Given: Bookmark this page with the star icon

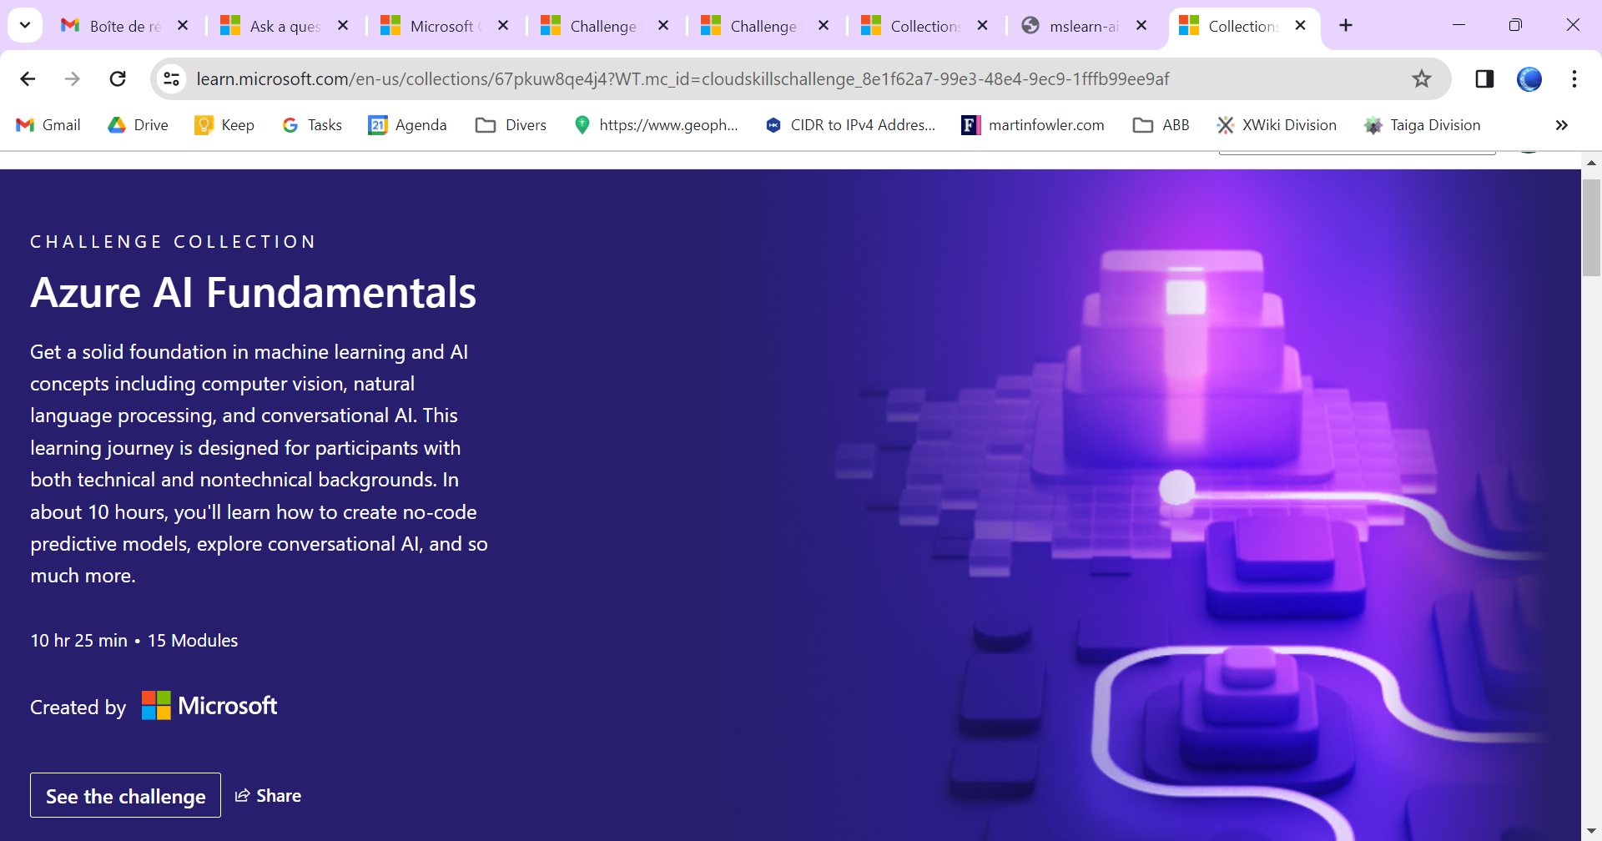Looking at the screenshot, I should (1422, 79).
